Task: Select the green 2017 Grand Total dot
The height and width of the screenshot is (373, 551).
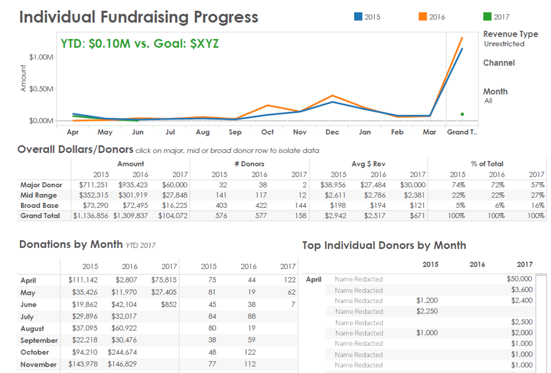Action: (462, 114)
